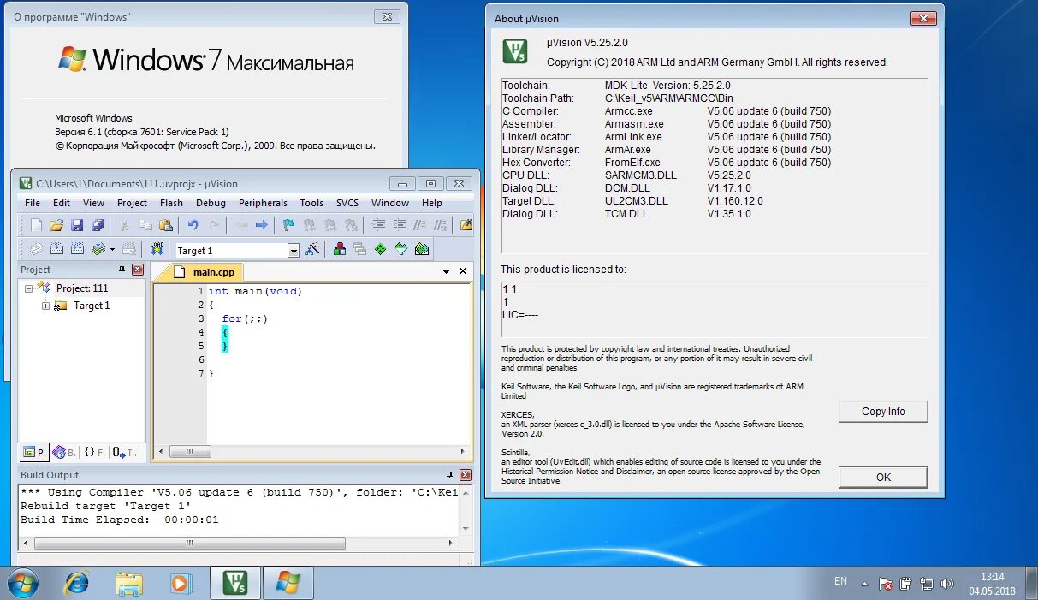Click the Save All icon
The height and width of the screenshot is (600, 1038).
[97, 225]
